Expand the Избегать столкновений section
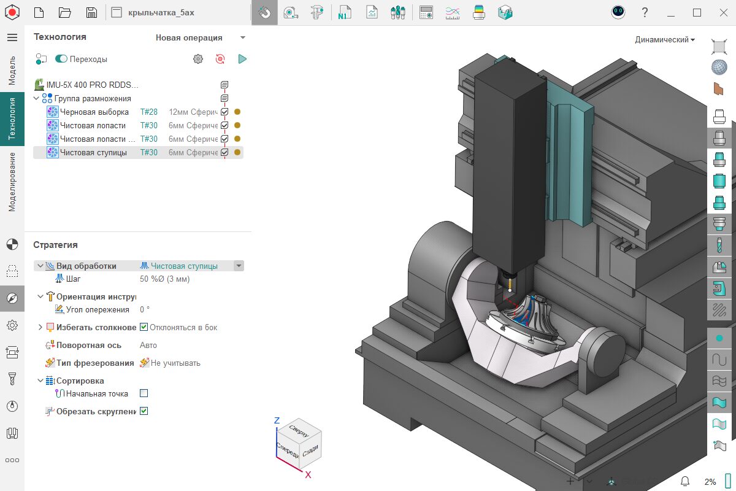 40,327
